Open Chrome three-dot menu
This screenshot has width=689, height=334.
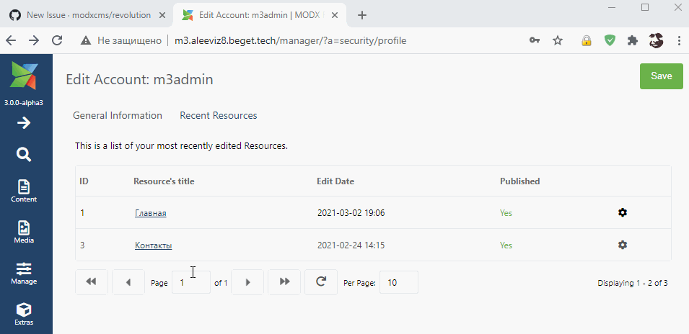click(x=680, y=41)
